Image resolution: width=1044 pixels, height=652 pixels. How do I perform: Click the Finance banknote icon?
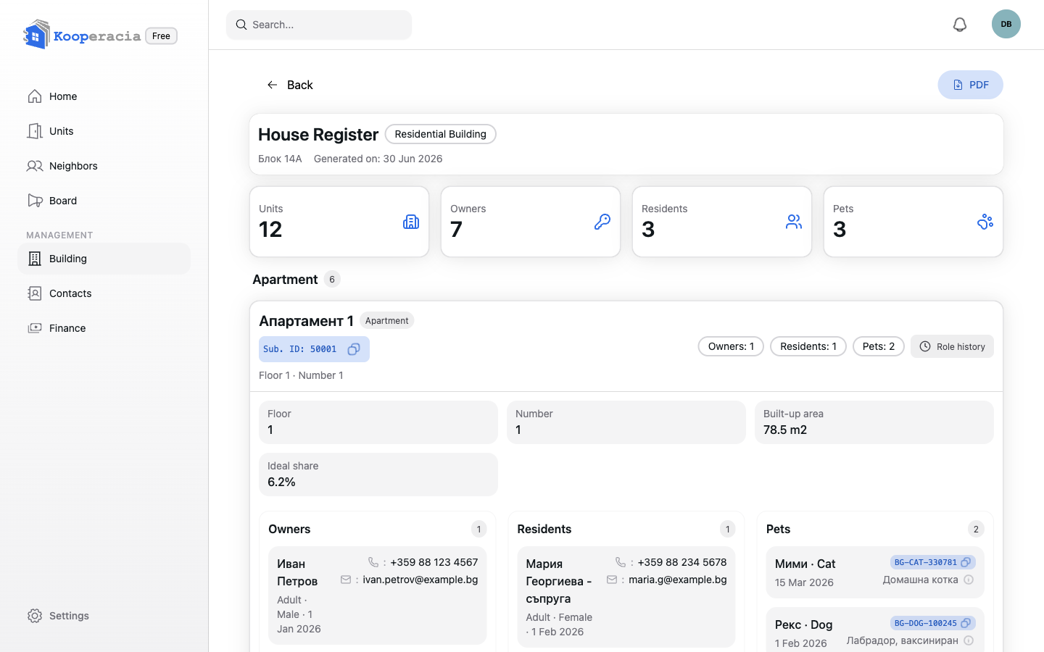[x=35, y=328]
